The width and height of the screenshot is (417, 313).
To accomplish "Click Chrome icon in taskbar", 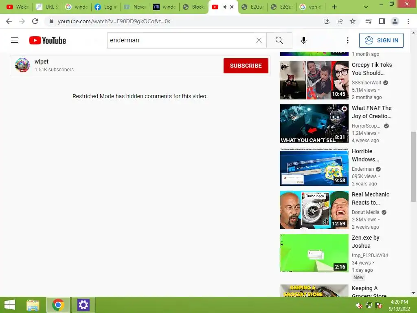I will coord(58,305).
